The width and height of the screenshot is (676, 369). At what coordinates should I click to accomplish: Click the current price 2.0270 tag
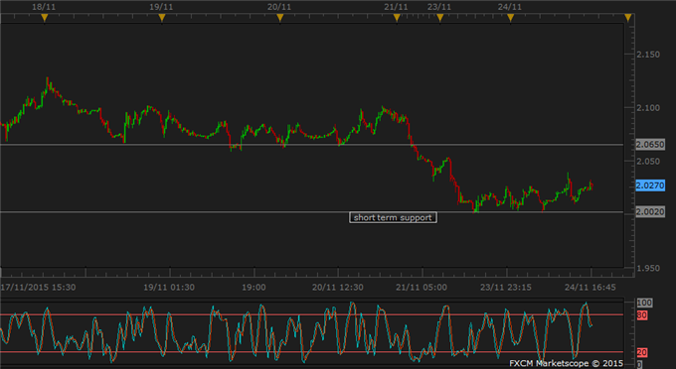pos(650,185)
